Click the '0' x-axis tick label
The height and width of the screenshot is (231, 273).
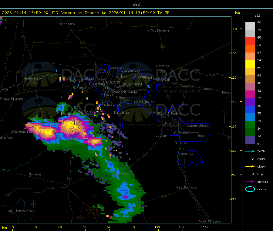(x=36, y=227)
